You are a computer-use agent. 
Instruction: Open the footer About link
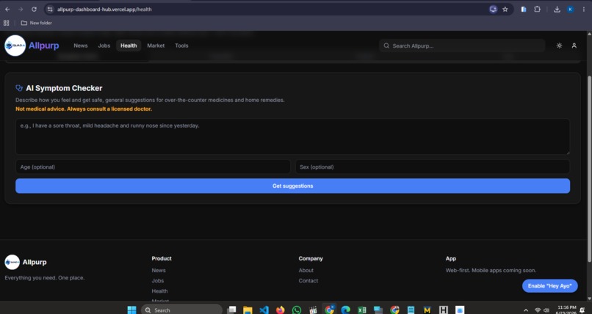[306, 270]
